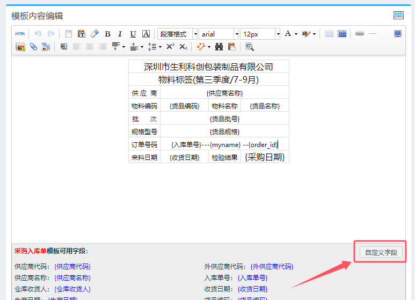Image resolution: width=415 pixels, height=300 pixels.
Task: Toggle bold formatting
Action: (107, 34)
